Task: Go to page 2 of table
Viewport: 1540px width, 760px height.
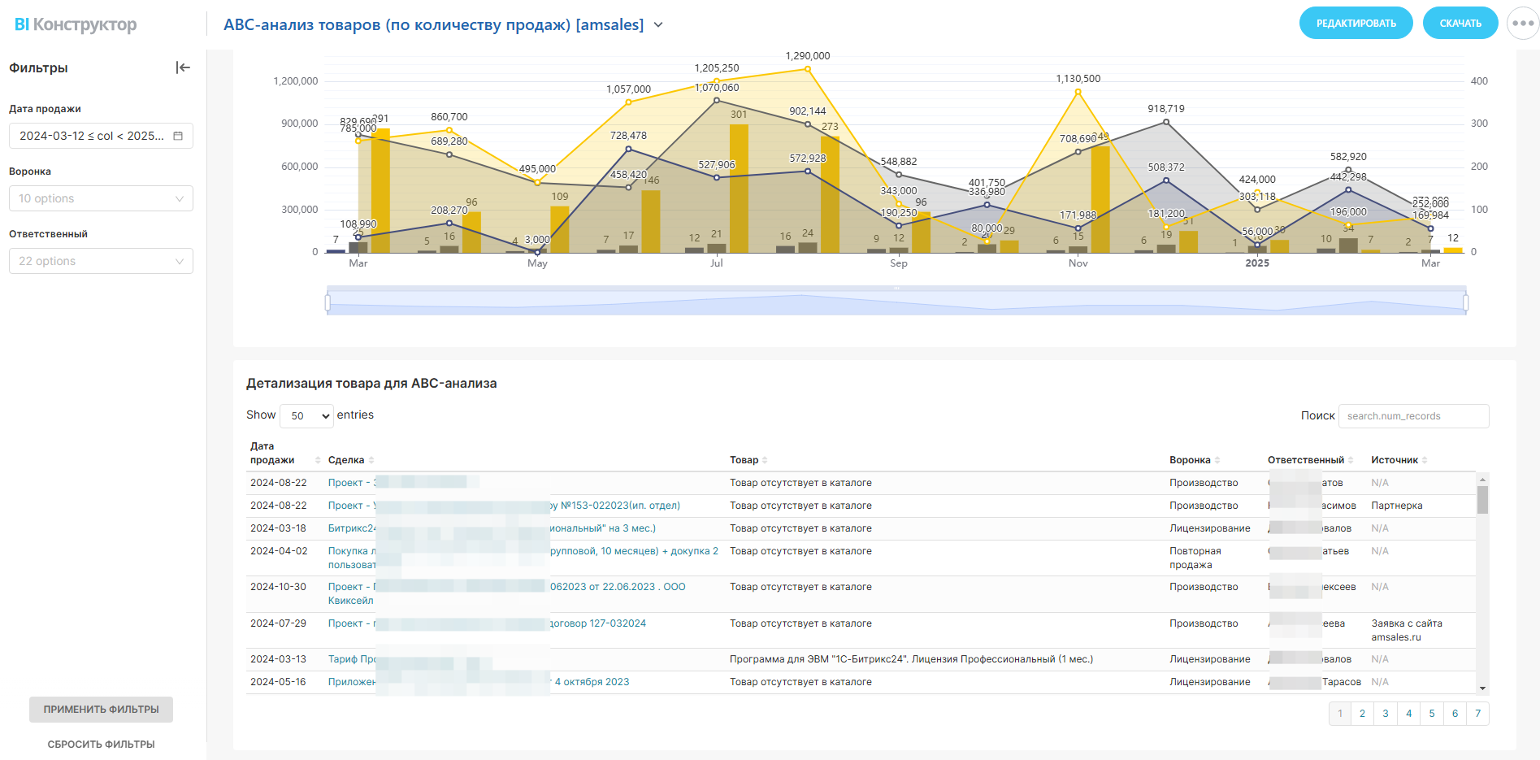Action: point(1362,714)
